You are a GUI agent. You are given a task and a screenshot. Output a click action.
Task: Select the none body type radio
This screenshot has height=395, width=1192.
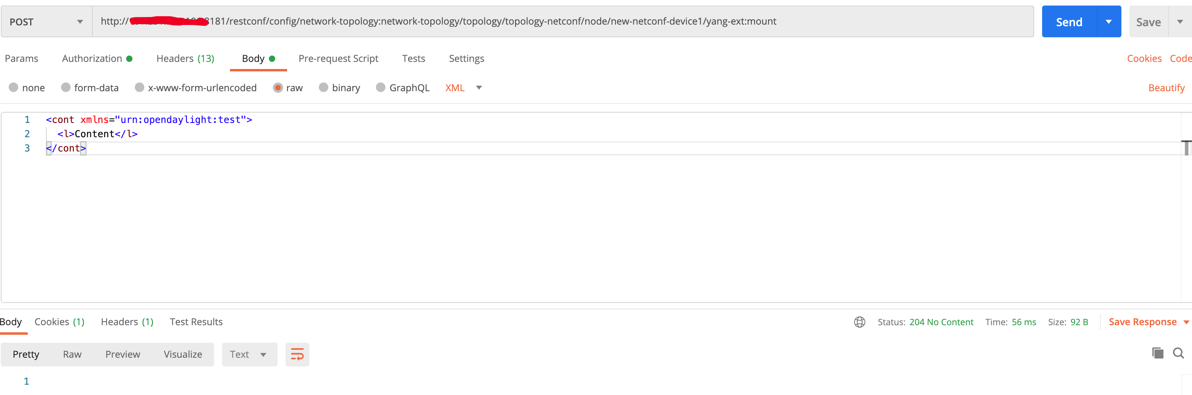(13, 87)
